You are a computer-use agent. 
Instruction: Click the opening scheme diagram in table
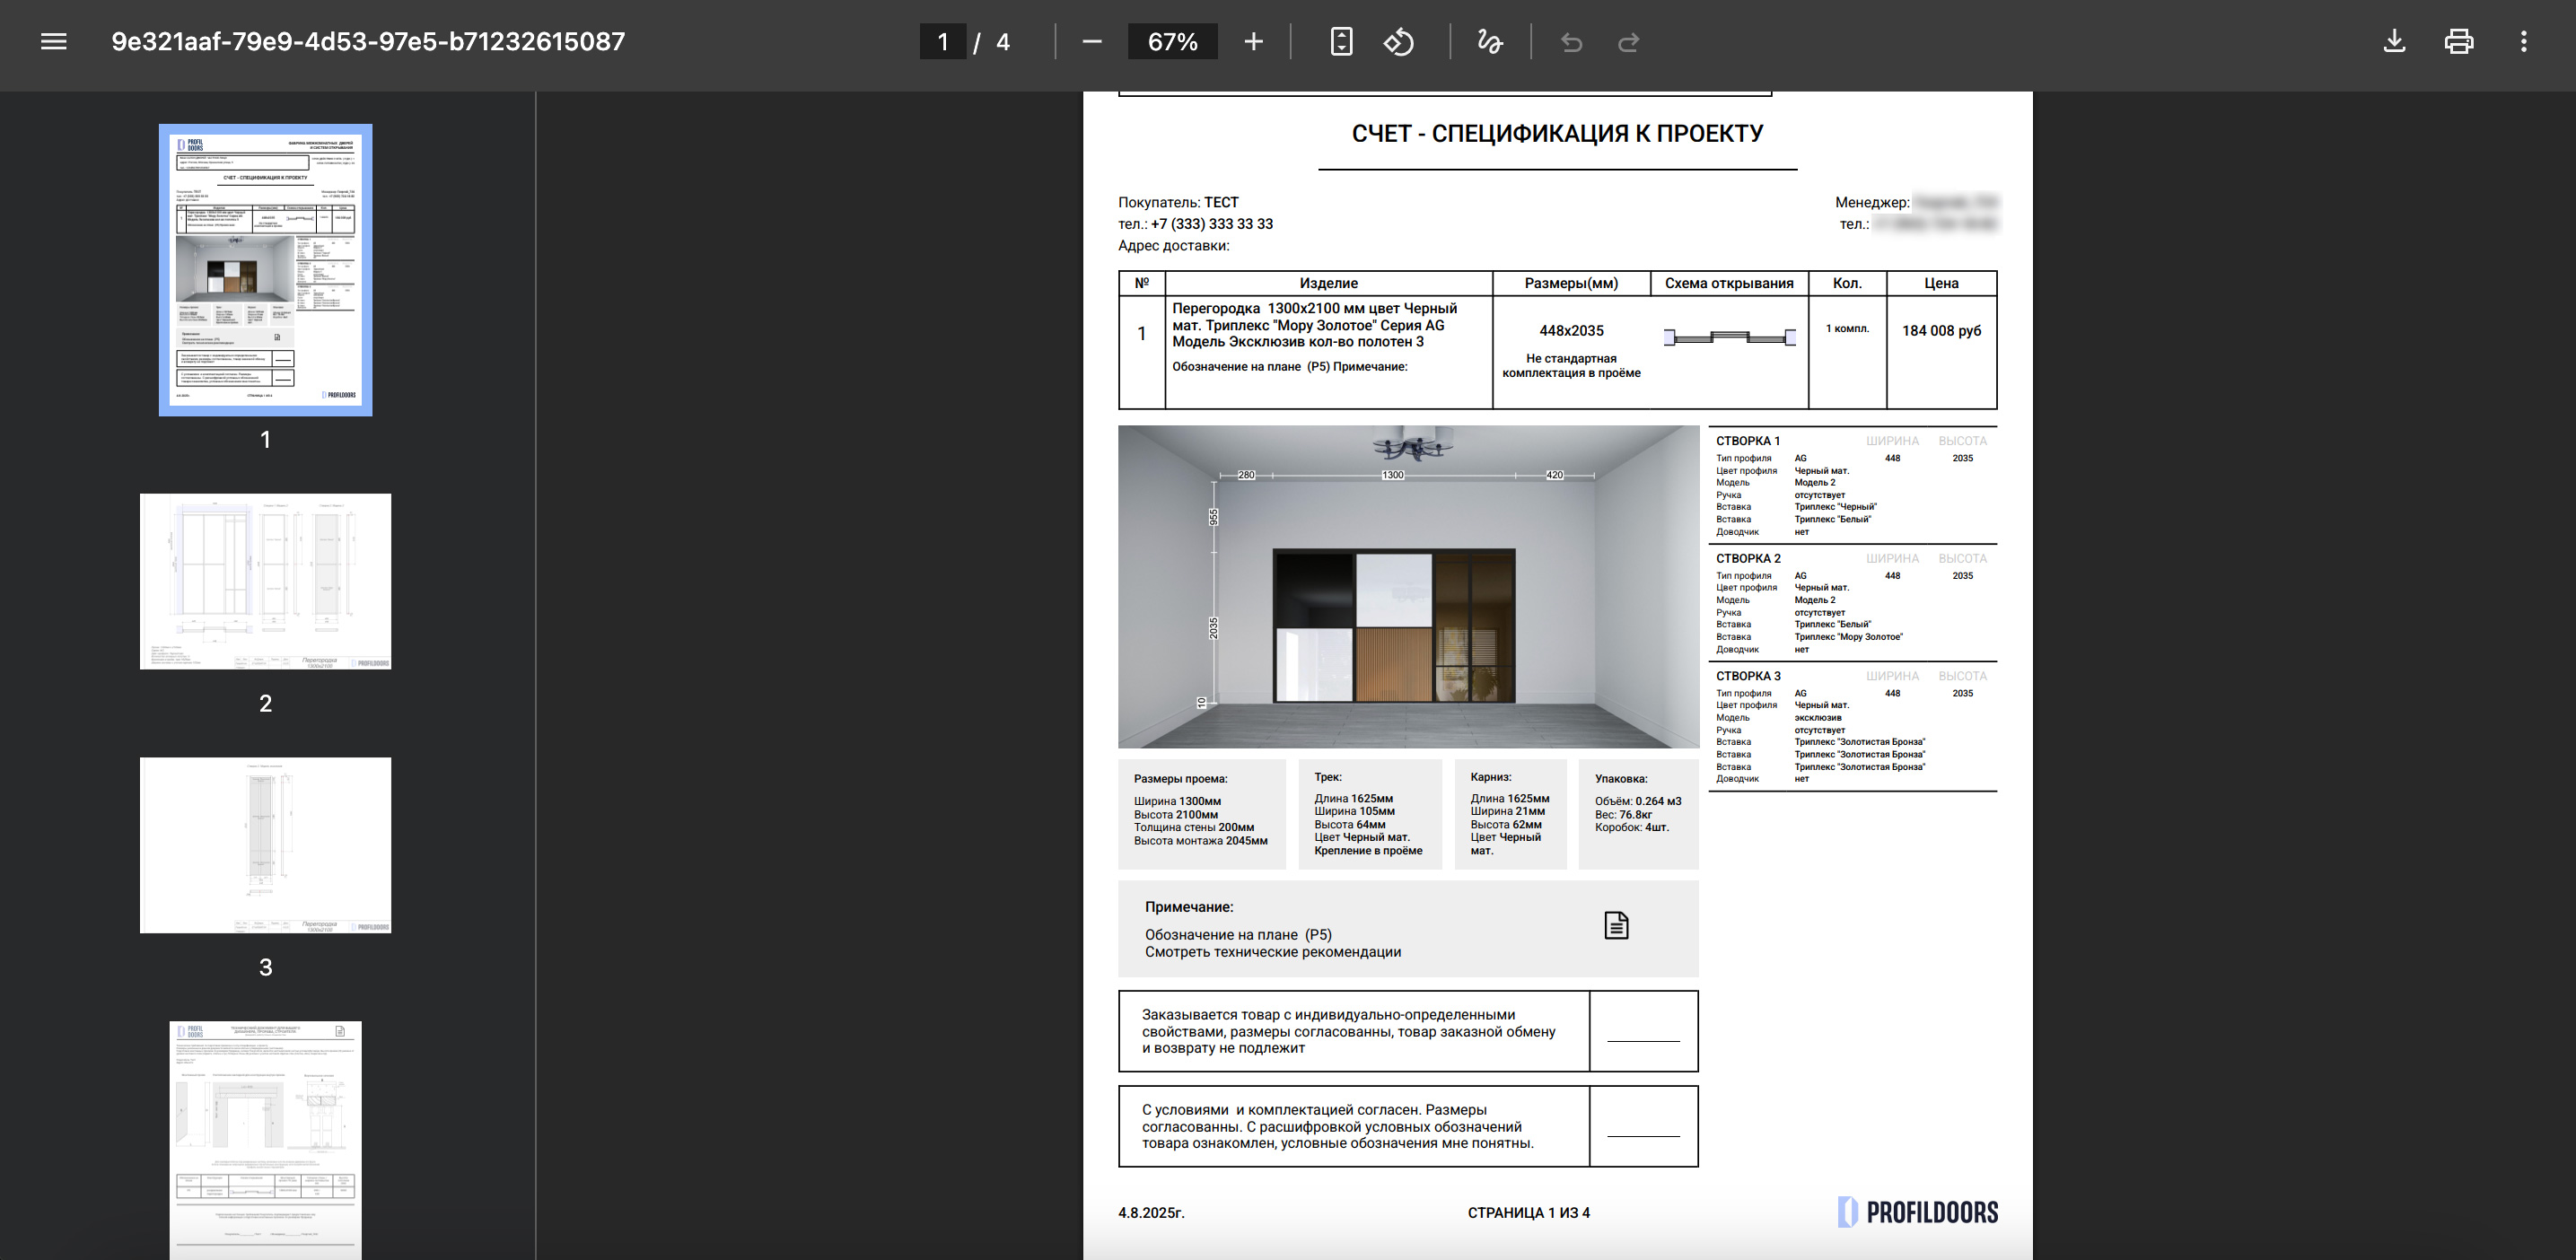[1729, 337]
